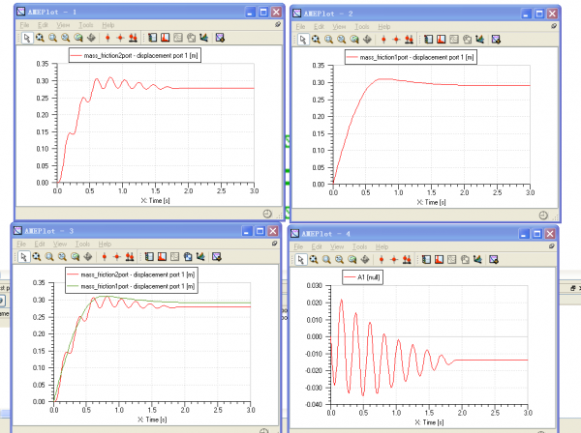
Task: Select the arrow pointer tool in AMEPlot - 3
Action: [x=24, y=258]
